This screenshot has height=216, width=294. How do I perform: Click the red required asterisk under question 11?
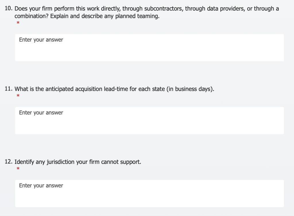point(18,95)
